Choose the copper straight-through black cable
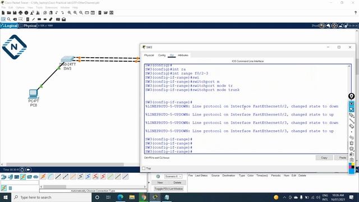 (x=58, y=177)
